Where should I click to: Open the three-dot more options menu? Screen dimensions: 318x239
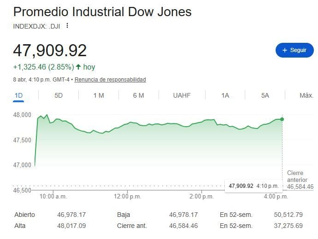pyautogui.click(x=67, y=26)
